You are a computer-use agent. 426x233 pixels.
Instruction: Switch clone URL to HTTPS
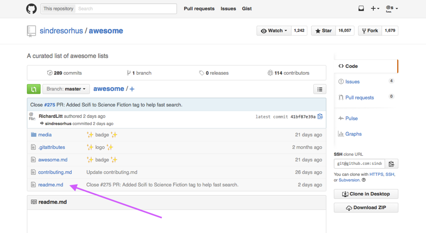pos(376,174)
